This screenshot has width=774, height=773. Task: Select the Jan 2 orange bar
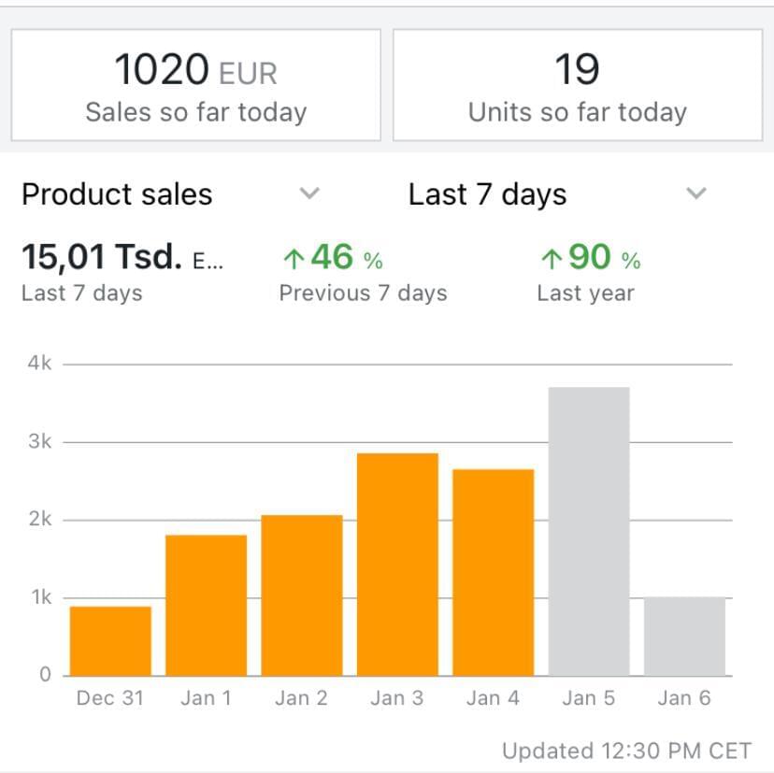(x=301, y=595)
